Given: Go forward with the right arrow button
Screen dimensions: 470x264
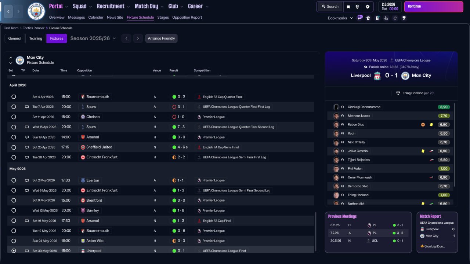Looking at the screenshot, I should tap(18, 11).
